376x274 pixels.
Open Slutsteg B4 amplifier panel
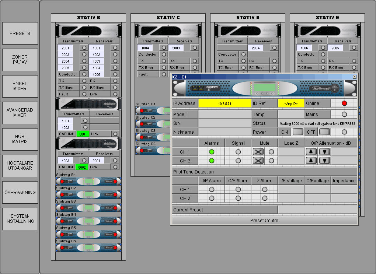pos(88,221)
